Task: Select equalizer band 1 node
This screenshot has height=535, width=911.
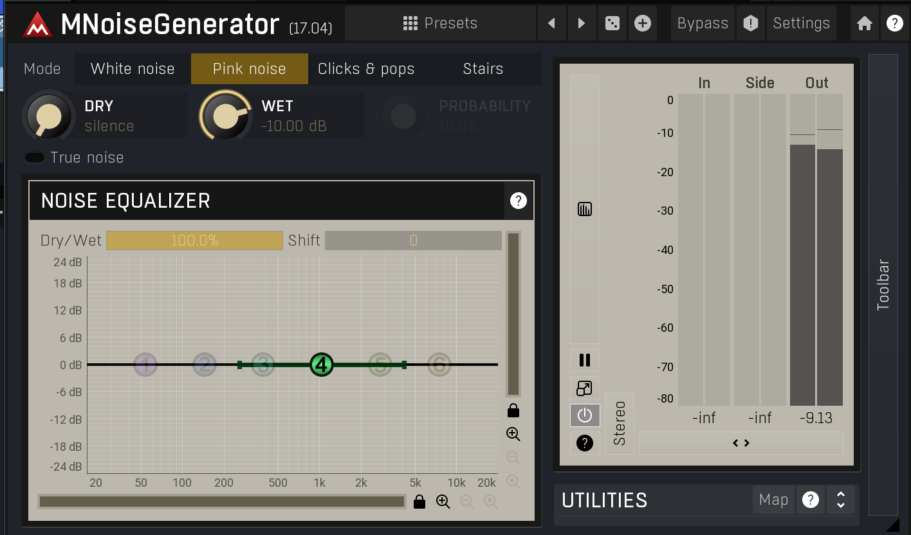Action: (x=145, y=365)
